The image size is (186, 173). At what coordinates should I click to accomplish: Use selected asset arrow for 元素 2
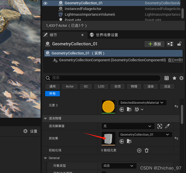122,109
